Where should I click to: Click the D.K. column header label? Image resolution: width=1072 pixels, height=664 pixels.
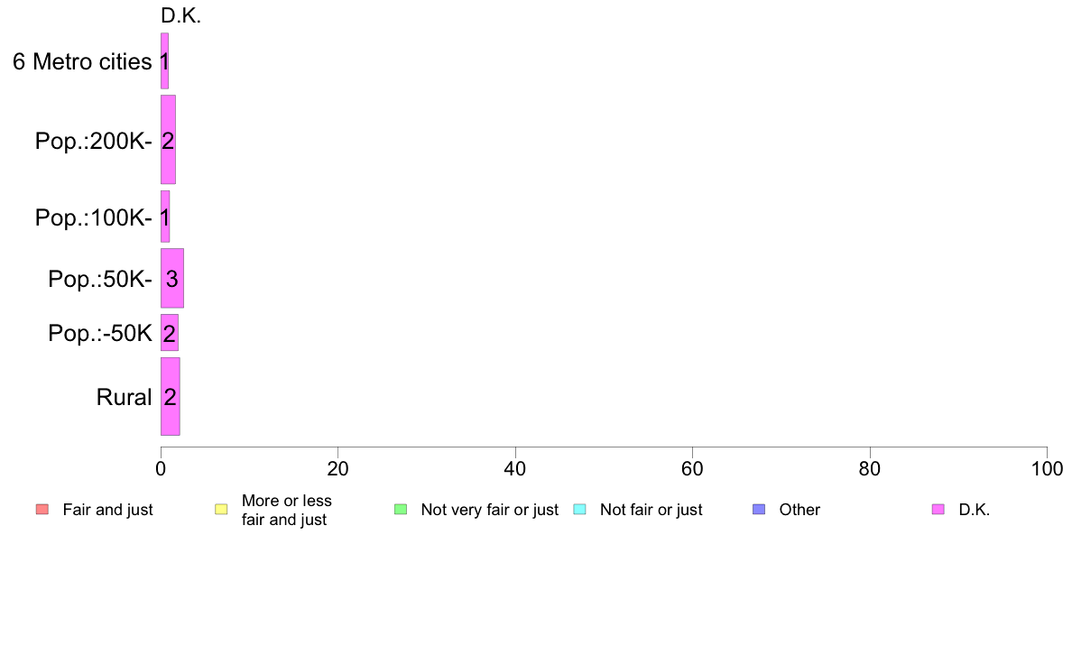click(x=181, y=15)
